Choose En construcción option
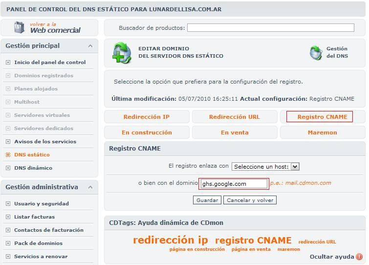Screen dimensions: 369x265 click(x=147, y=132)
